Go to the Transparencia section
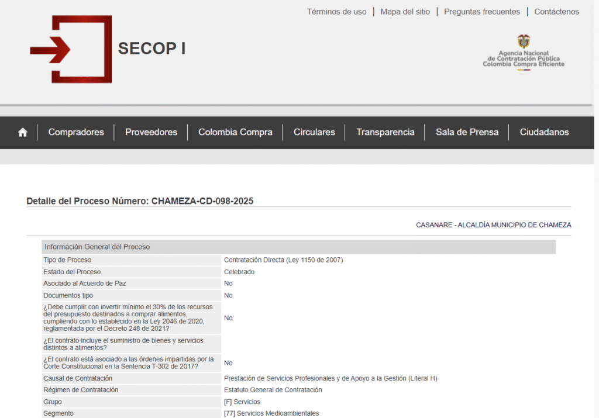Screen dimensions: 599x418 (385, 132)
